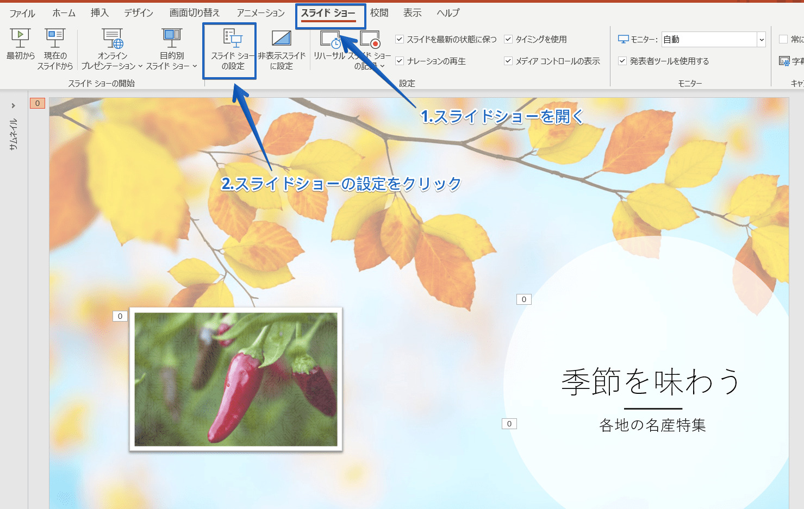Toggle keep slides updated (スライドを最新の状態に保つ)
This screenshot has width=804, height=509.
pyautogui.click(x=400, y=39)
